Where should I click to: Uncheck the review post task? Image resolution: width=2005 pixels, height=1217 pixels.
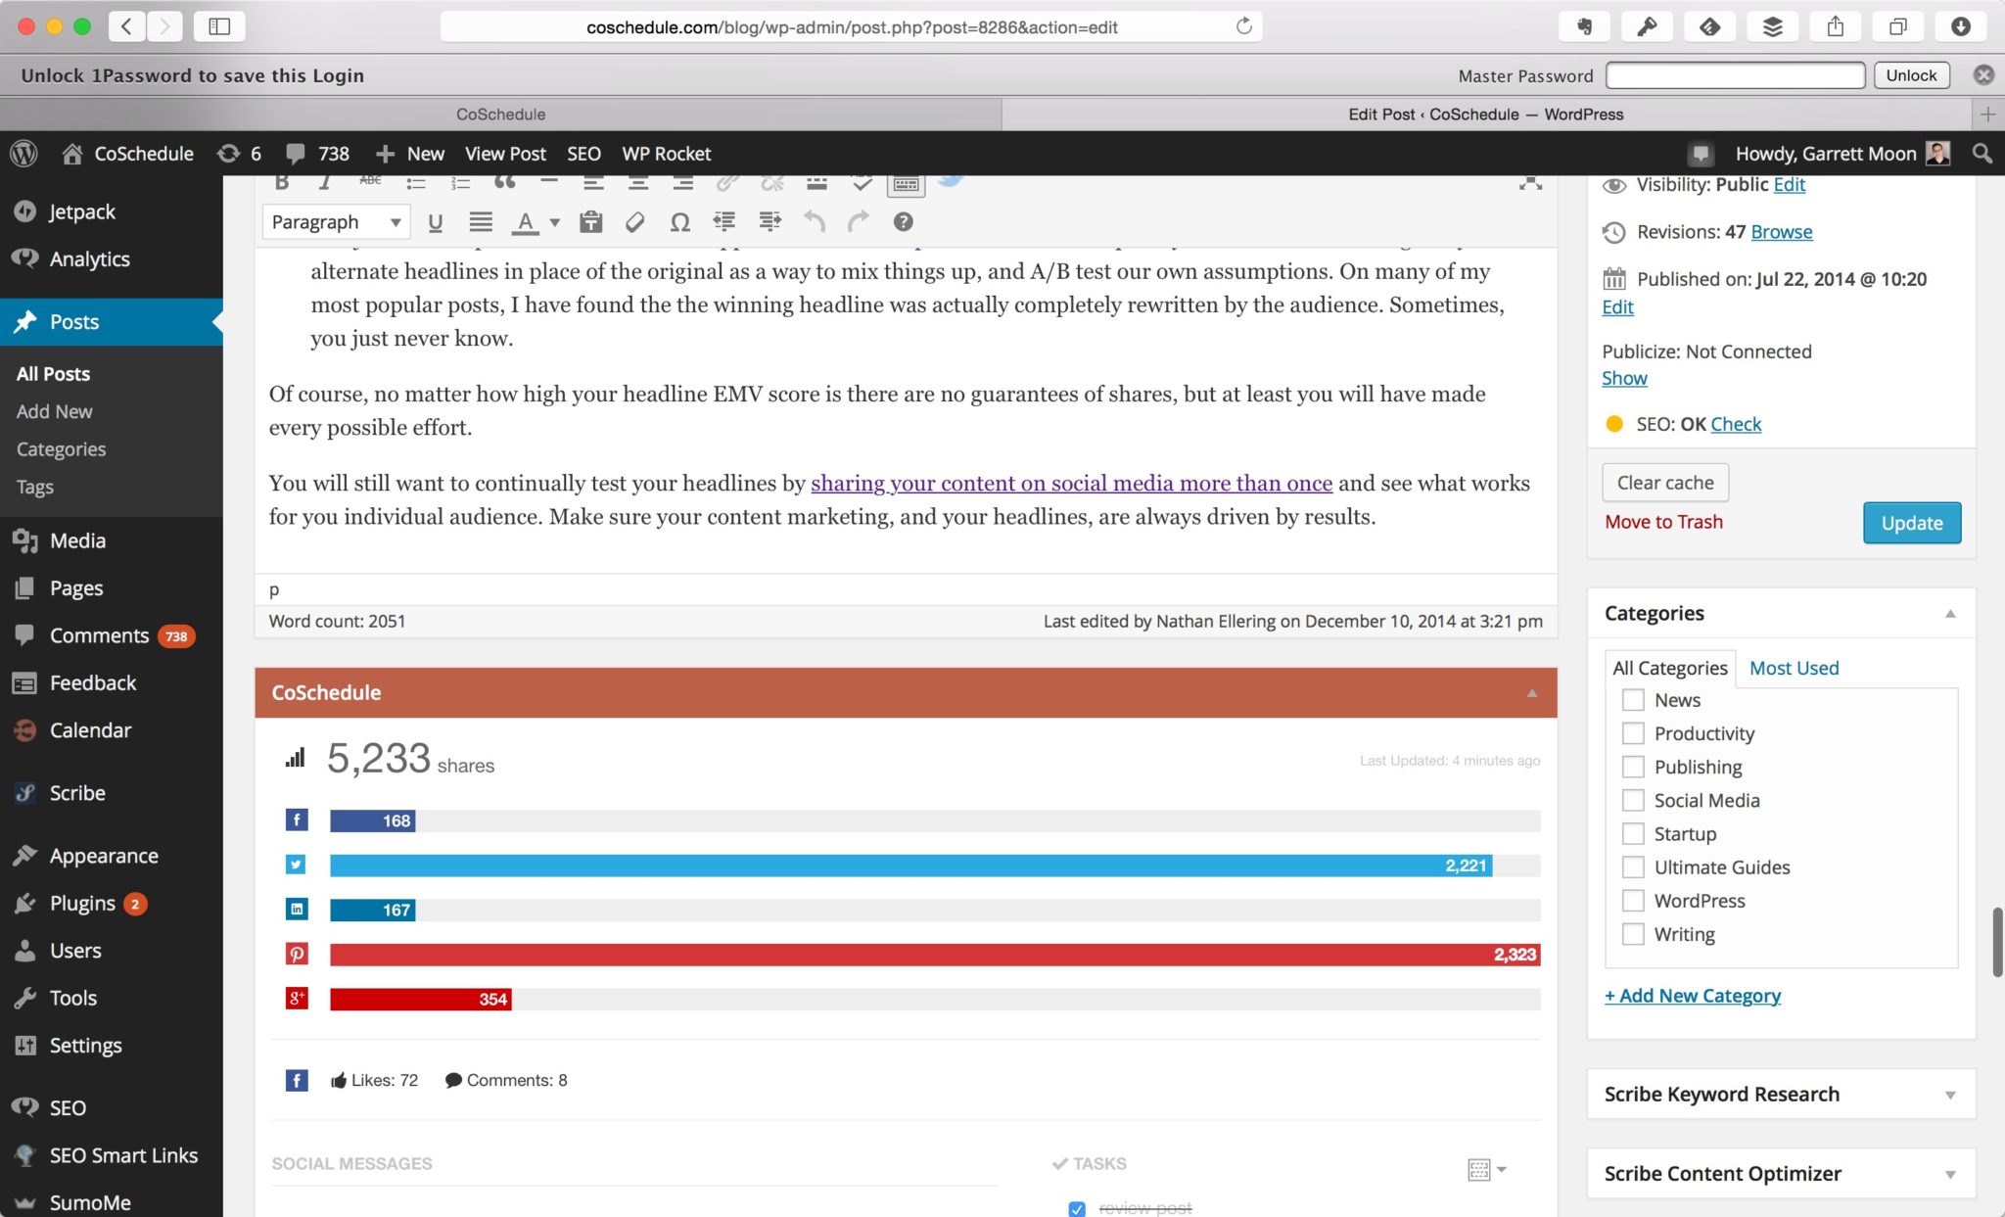tap(1077, 1208)
